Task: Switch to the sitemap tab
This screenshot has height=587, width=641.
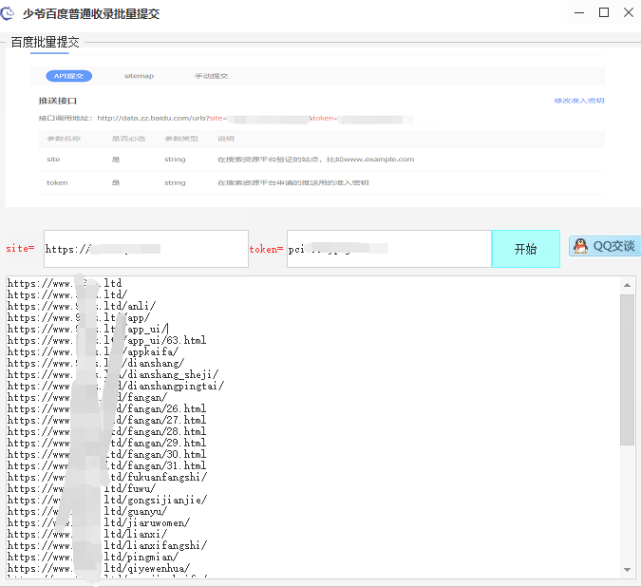Action: tap(139, 76)
